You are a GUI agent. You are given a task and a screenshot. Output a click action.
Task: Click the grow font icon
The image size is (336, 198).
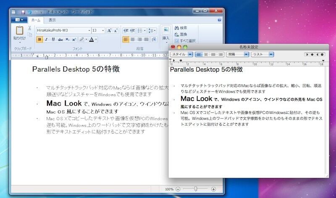(109, 30)
